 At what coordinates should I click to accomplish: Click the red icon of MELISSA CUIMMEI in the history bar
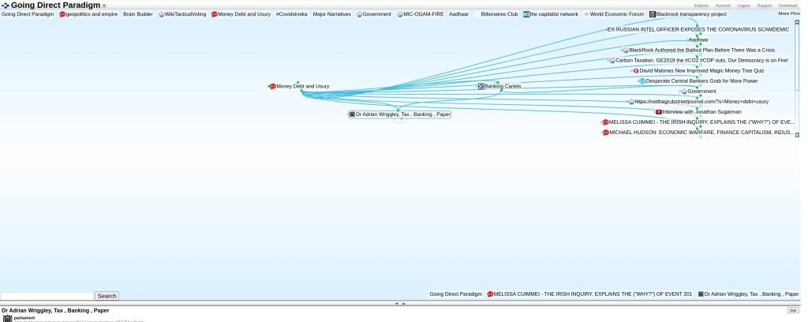[490, 294]
